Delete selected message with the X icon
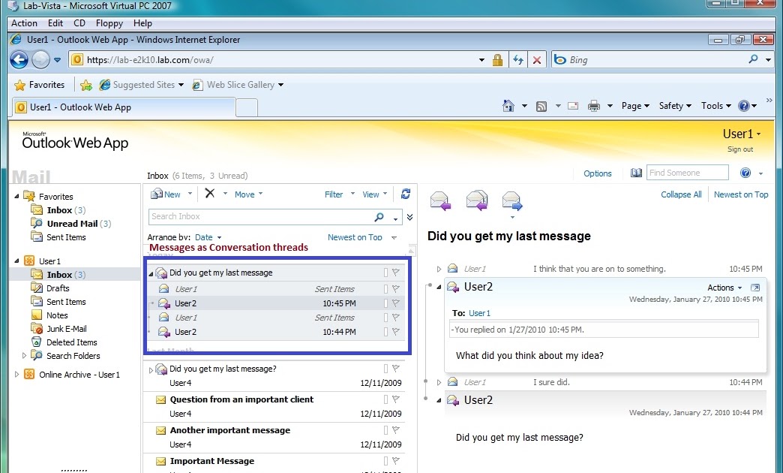Viewport: 783px width, 473px height. 210,194
